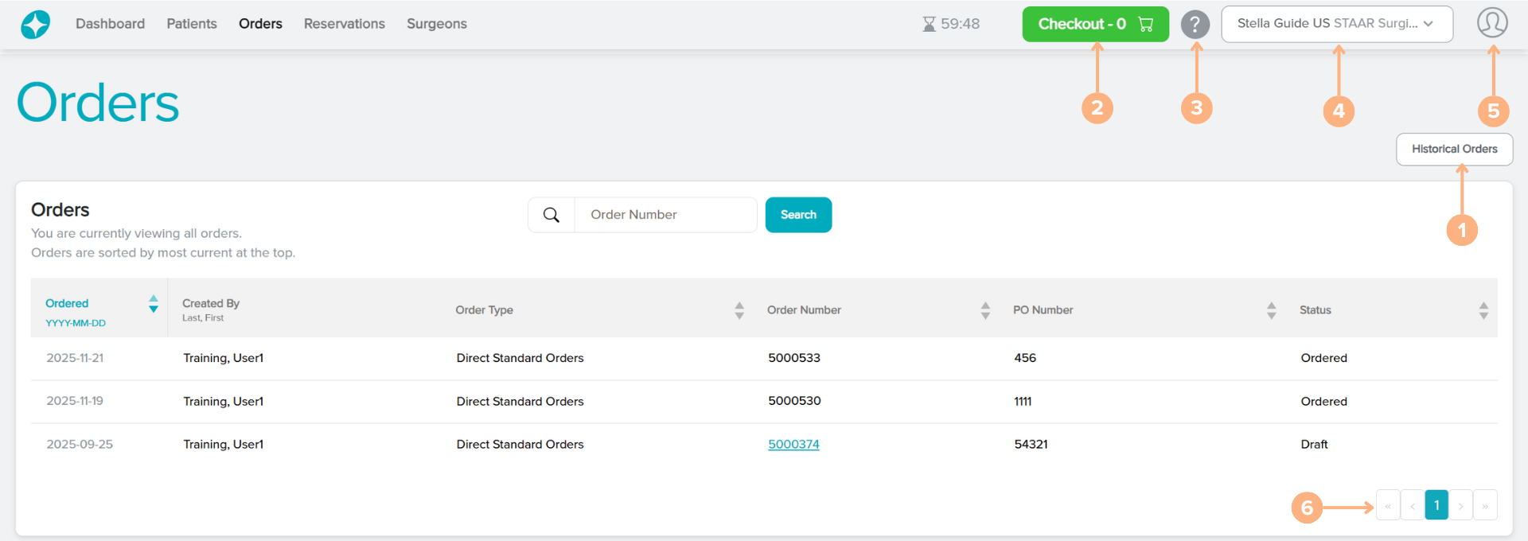Viewport: 1528px width, 541px height.
Task: Focus the Order Number search field
Action: [x=665, y=215]
